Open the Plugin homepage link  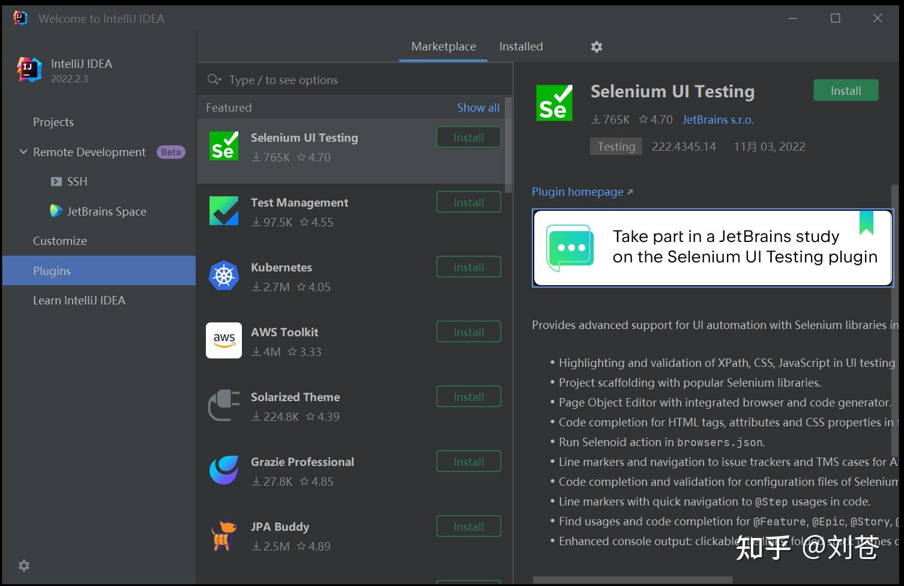click(x=577, y=192)
